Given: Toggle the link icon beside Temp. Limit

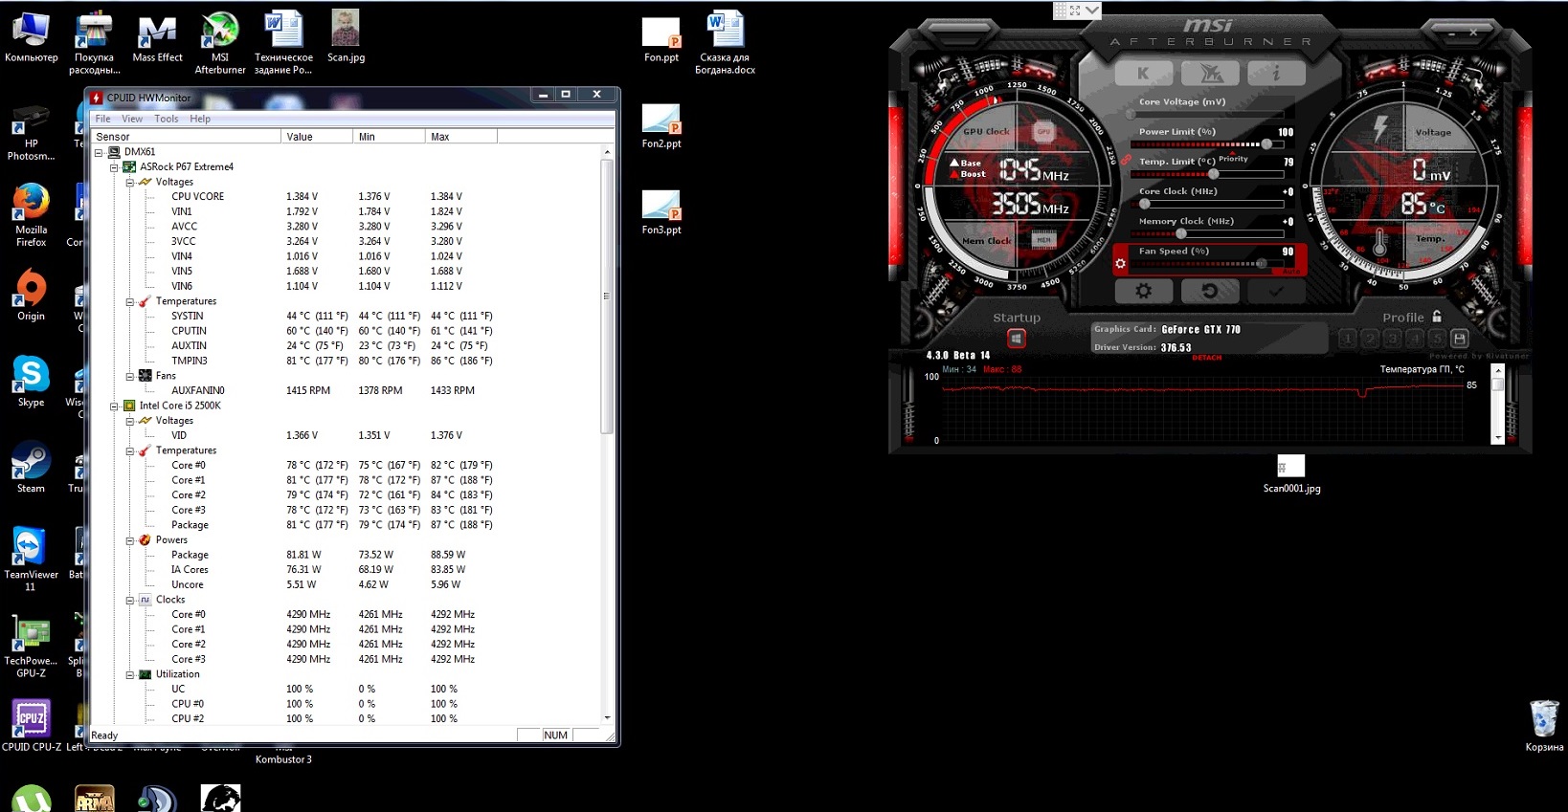Looking at the screenshot, I should (x=1126, y=160).
